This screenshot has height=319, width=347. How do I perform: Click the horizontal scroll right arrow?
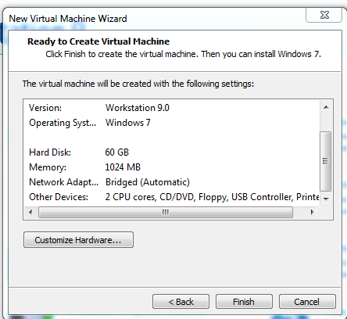tap(312, 212)
